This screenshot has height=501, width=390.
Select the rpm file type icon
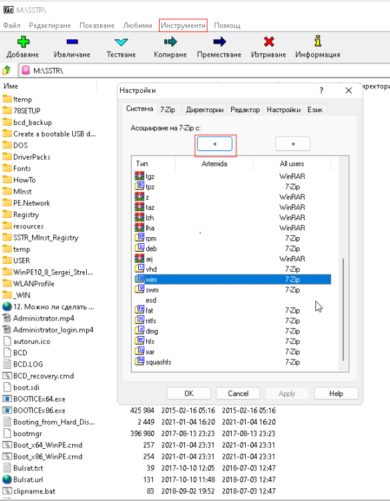(140, 238)
